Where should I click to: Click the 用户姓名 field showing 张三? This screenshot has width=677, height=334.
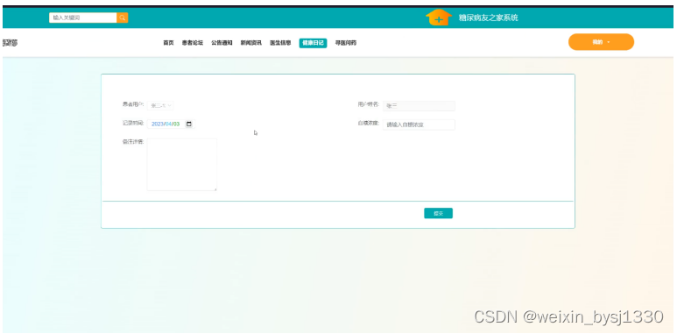419,105
